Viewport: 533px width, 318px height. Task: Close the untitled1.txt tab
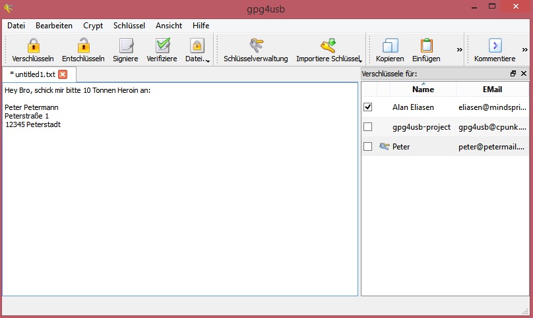(x=63, y=74)
